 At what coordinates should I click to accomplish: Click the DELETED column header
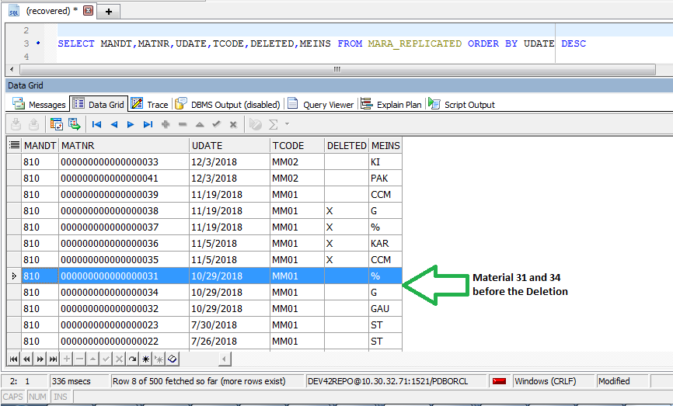tap(347, 145)
